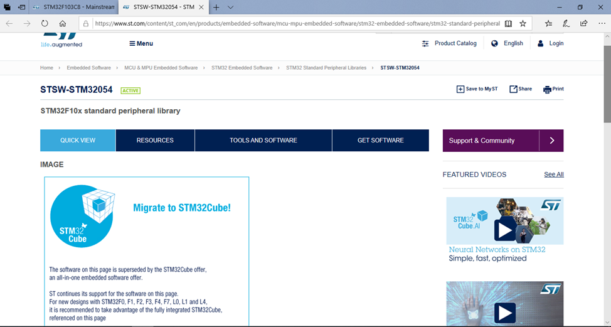Open the Embedded Software breadcrumb
The width and height of the screenshot is (611, 327).
[x=89, y=68]
